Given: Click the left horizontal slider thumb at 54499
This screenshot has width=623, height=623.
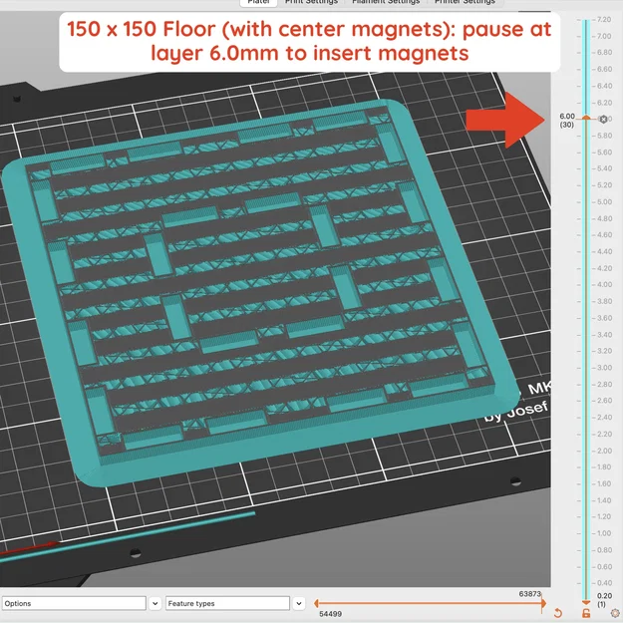Looking at the screenshot, I should (316, 603).
